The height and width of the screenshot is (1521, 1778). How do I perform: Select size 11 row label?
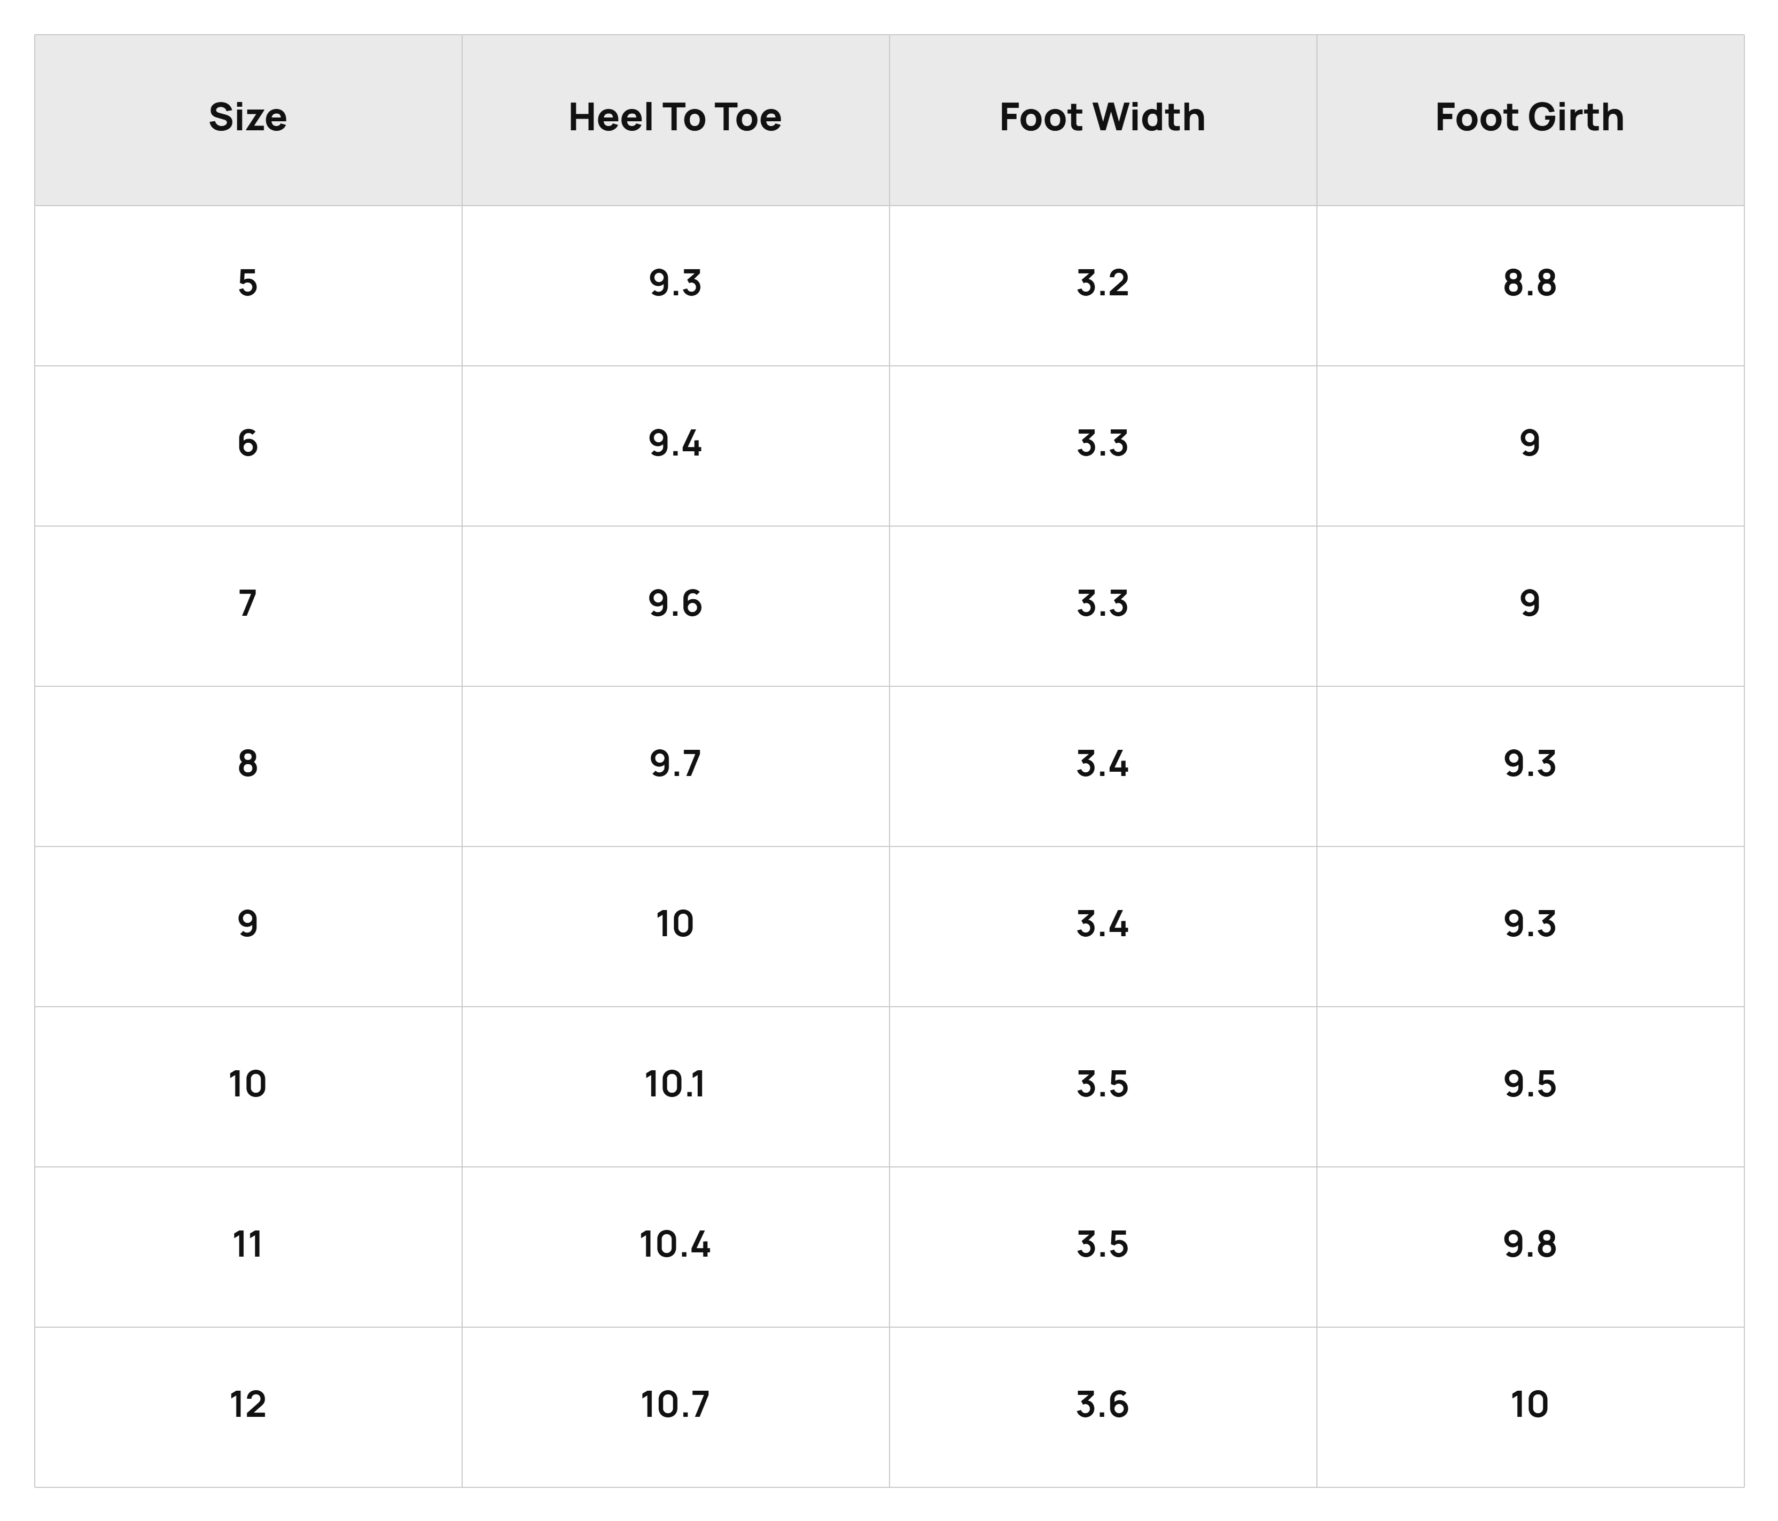(x=247, y=1245)
